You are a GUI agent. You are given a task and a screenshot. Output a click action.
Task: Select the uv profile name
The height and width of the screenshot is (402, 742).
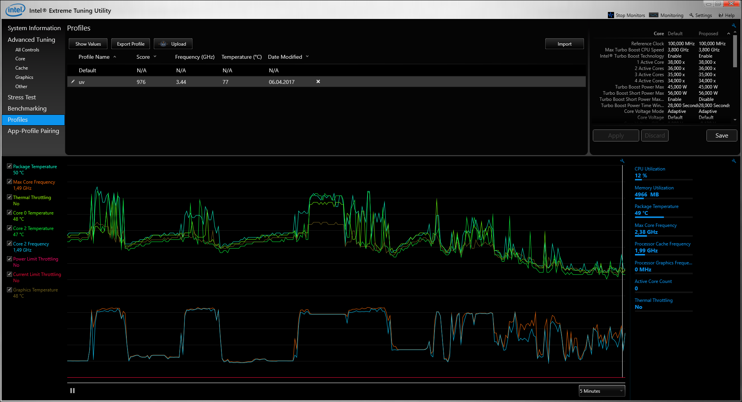click(x=82, y=82)
